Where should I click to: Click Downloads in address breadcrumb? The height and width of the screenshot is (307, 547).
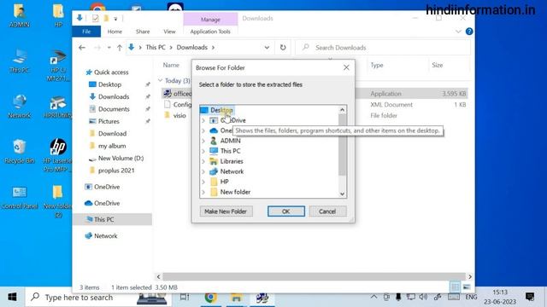pyautogui.click(x=191, y=48)
